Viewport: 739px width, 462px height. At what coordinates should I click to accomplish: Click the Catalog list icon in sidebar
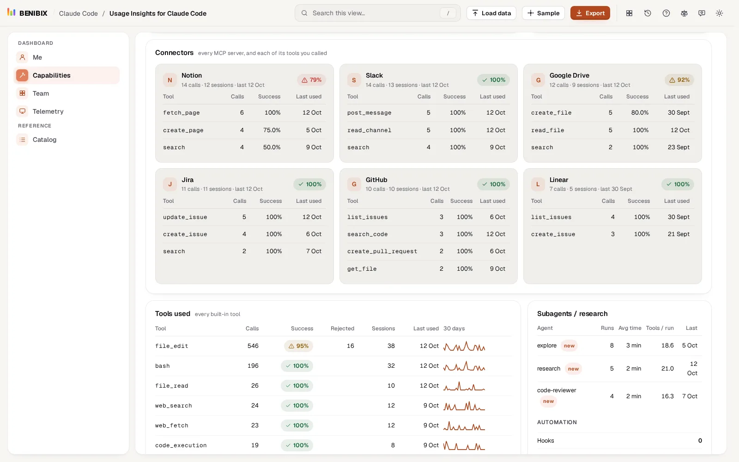(x=22, y=140)
